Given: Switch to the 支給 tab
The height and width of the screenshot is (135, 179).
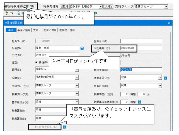Looking at the screenshot, I should coord(36,30).
